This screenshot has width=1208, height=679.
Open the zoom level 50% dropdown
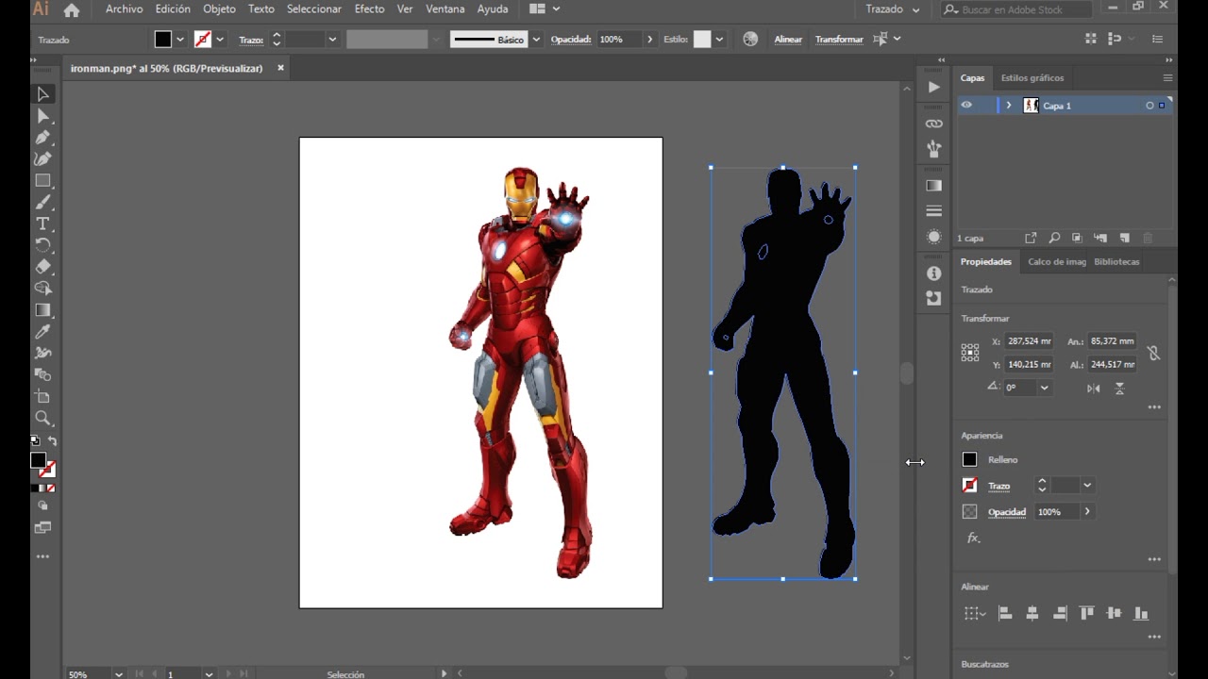click(119, 674)
